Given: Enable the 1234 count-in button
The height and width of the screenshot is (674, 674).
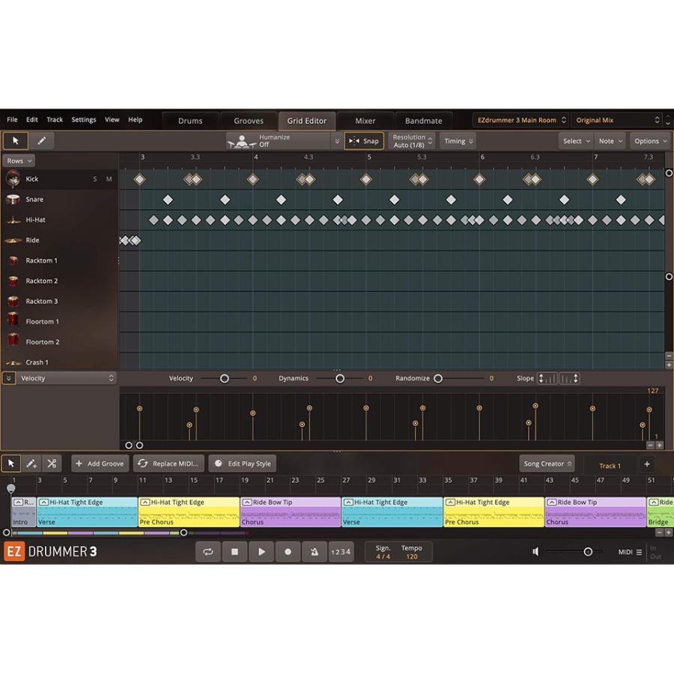Looking at the screenshot, I should tap(341, 552).
